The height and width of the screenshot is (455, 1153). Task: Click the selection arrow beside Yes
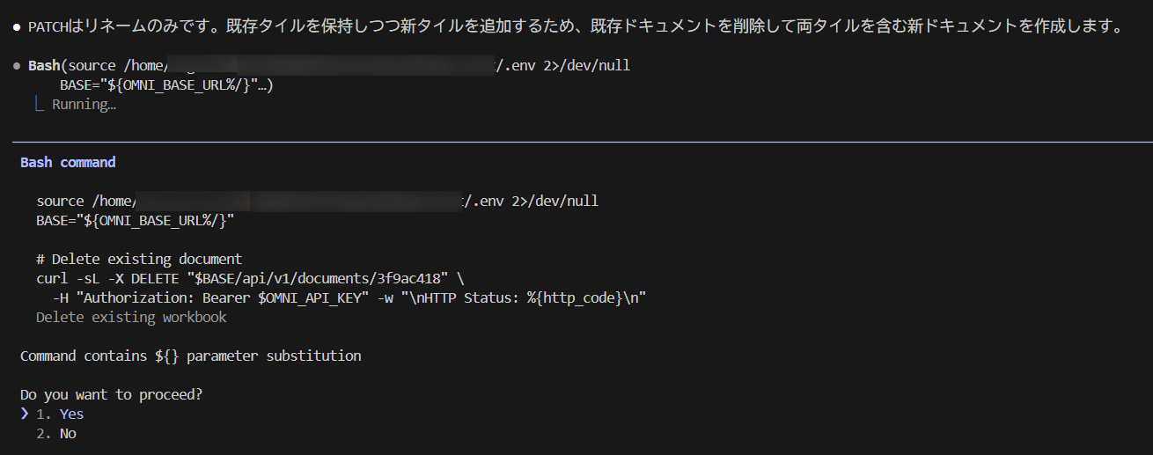tap(25, 414)
